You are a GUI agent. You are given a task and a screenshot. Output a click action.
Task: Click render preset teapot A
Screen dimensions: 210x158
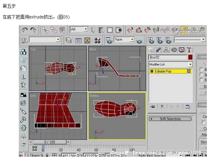click(x=151, y=40)
